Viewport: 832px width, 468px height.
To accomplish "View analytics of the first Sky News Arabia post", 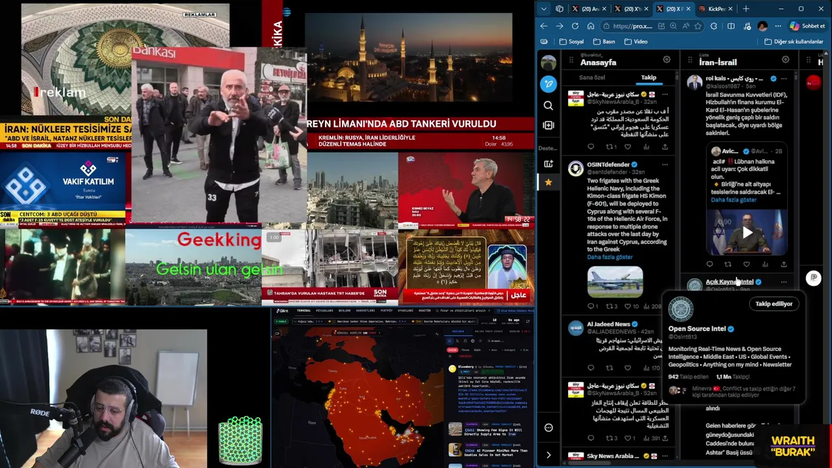I will 646,147.
